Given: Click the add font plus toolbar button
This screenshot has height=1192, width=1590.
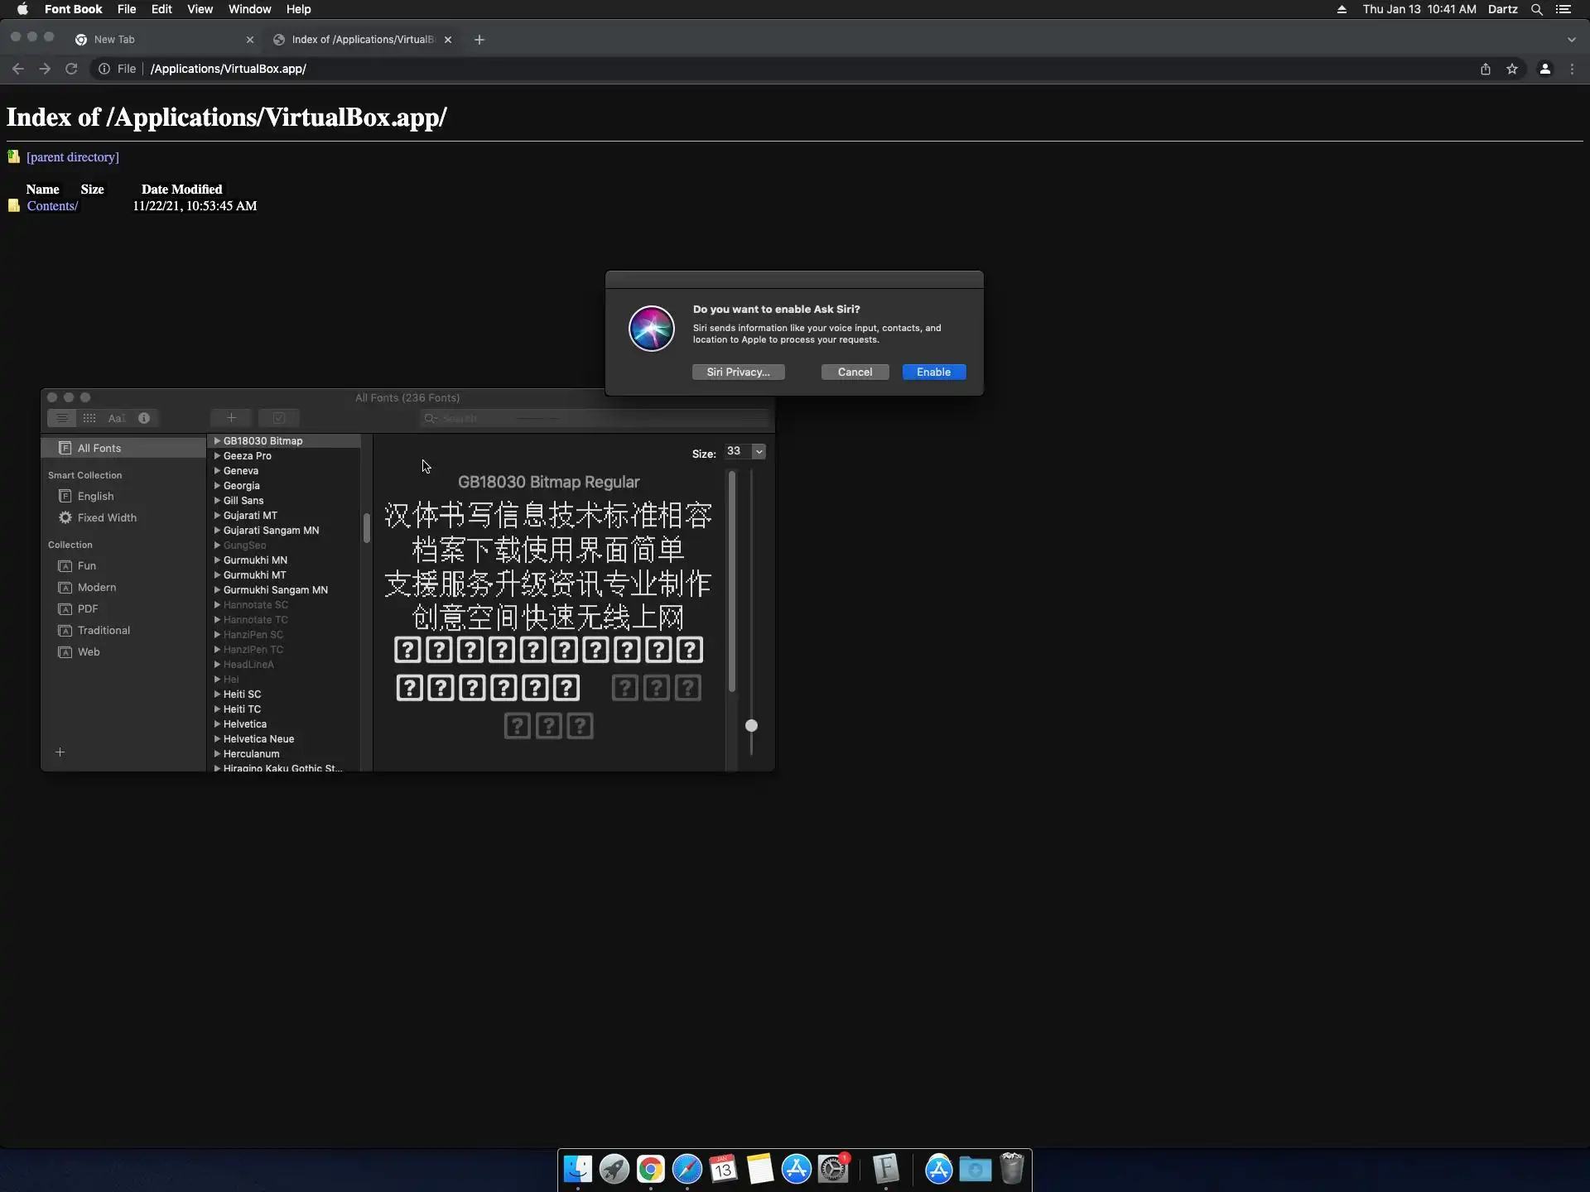Looking at the screenshot, I should [x=231, y=418].
